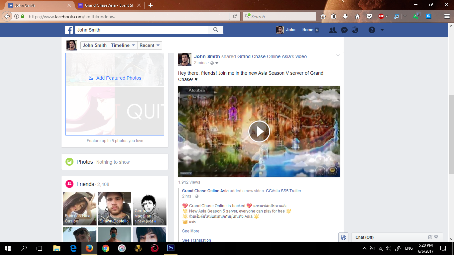Open Grand Chase Online Asia beside 'added a new video'
This screenshot has width=454, height=255.
205,191
